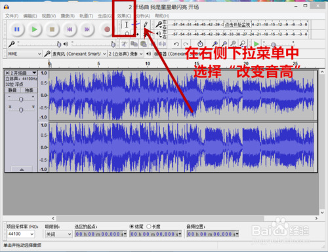Open the 帮助(H) Help menu
This screenshot has width=328, height=252.
point(162,16)
